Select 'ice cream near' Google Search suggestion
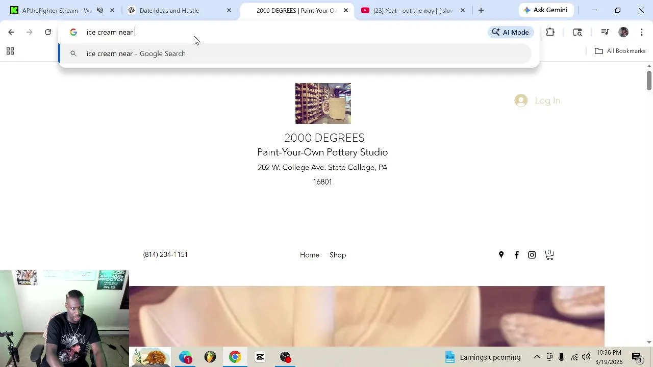Image resolution: width=653 pixels, height=367 pixels. tap(295, 54)
